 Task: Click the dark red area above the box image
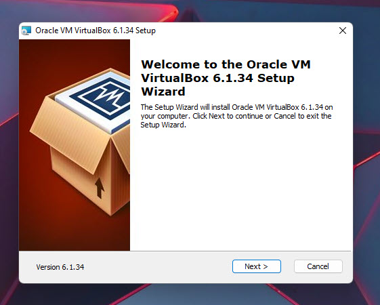[72, 54]
